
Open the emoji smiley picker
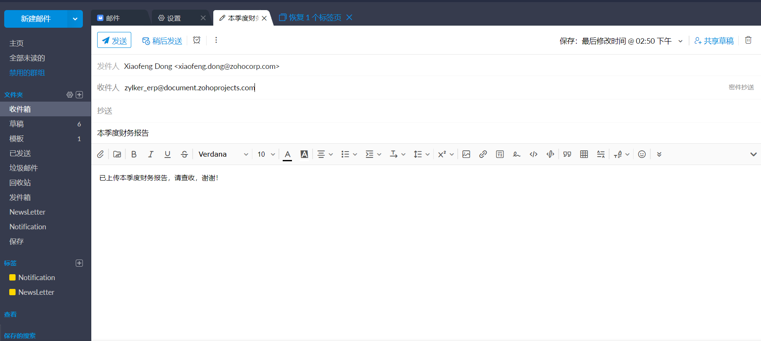[642, 154]
